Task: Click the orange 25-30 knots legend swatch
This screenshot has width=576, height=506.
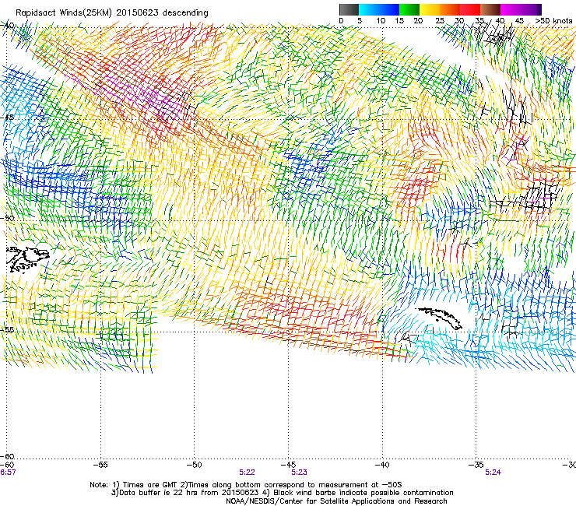Action: (450, 9)
